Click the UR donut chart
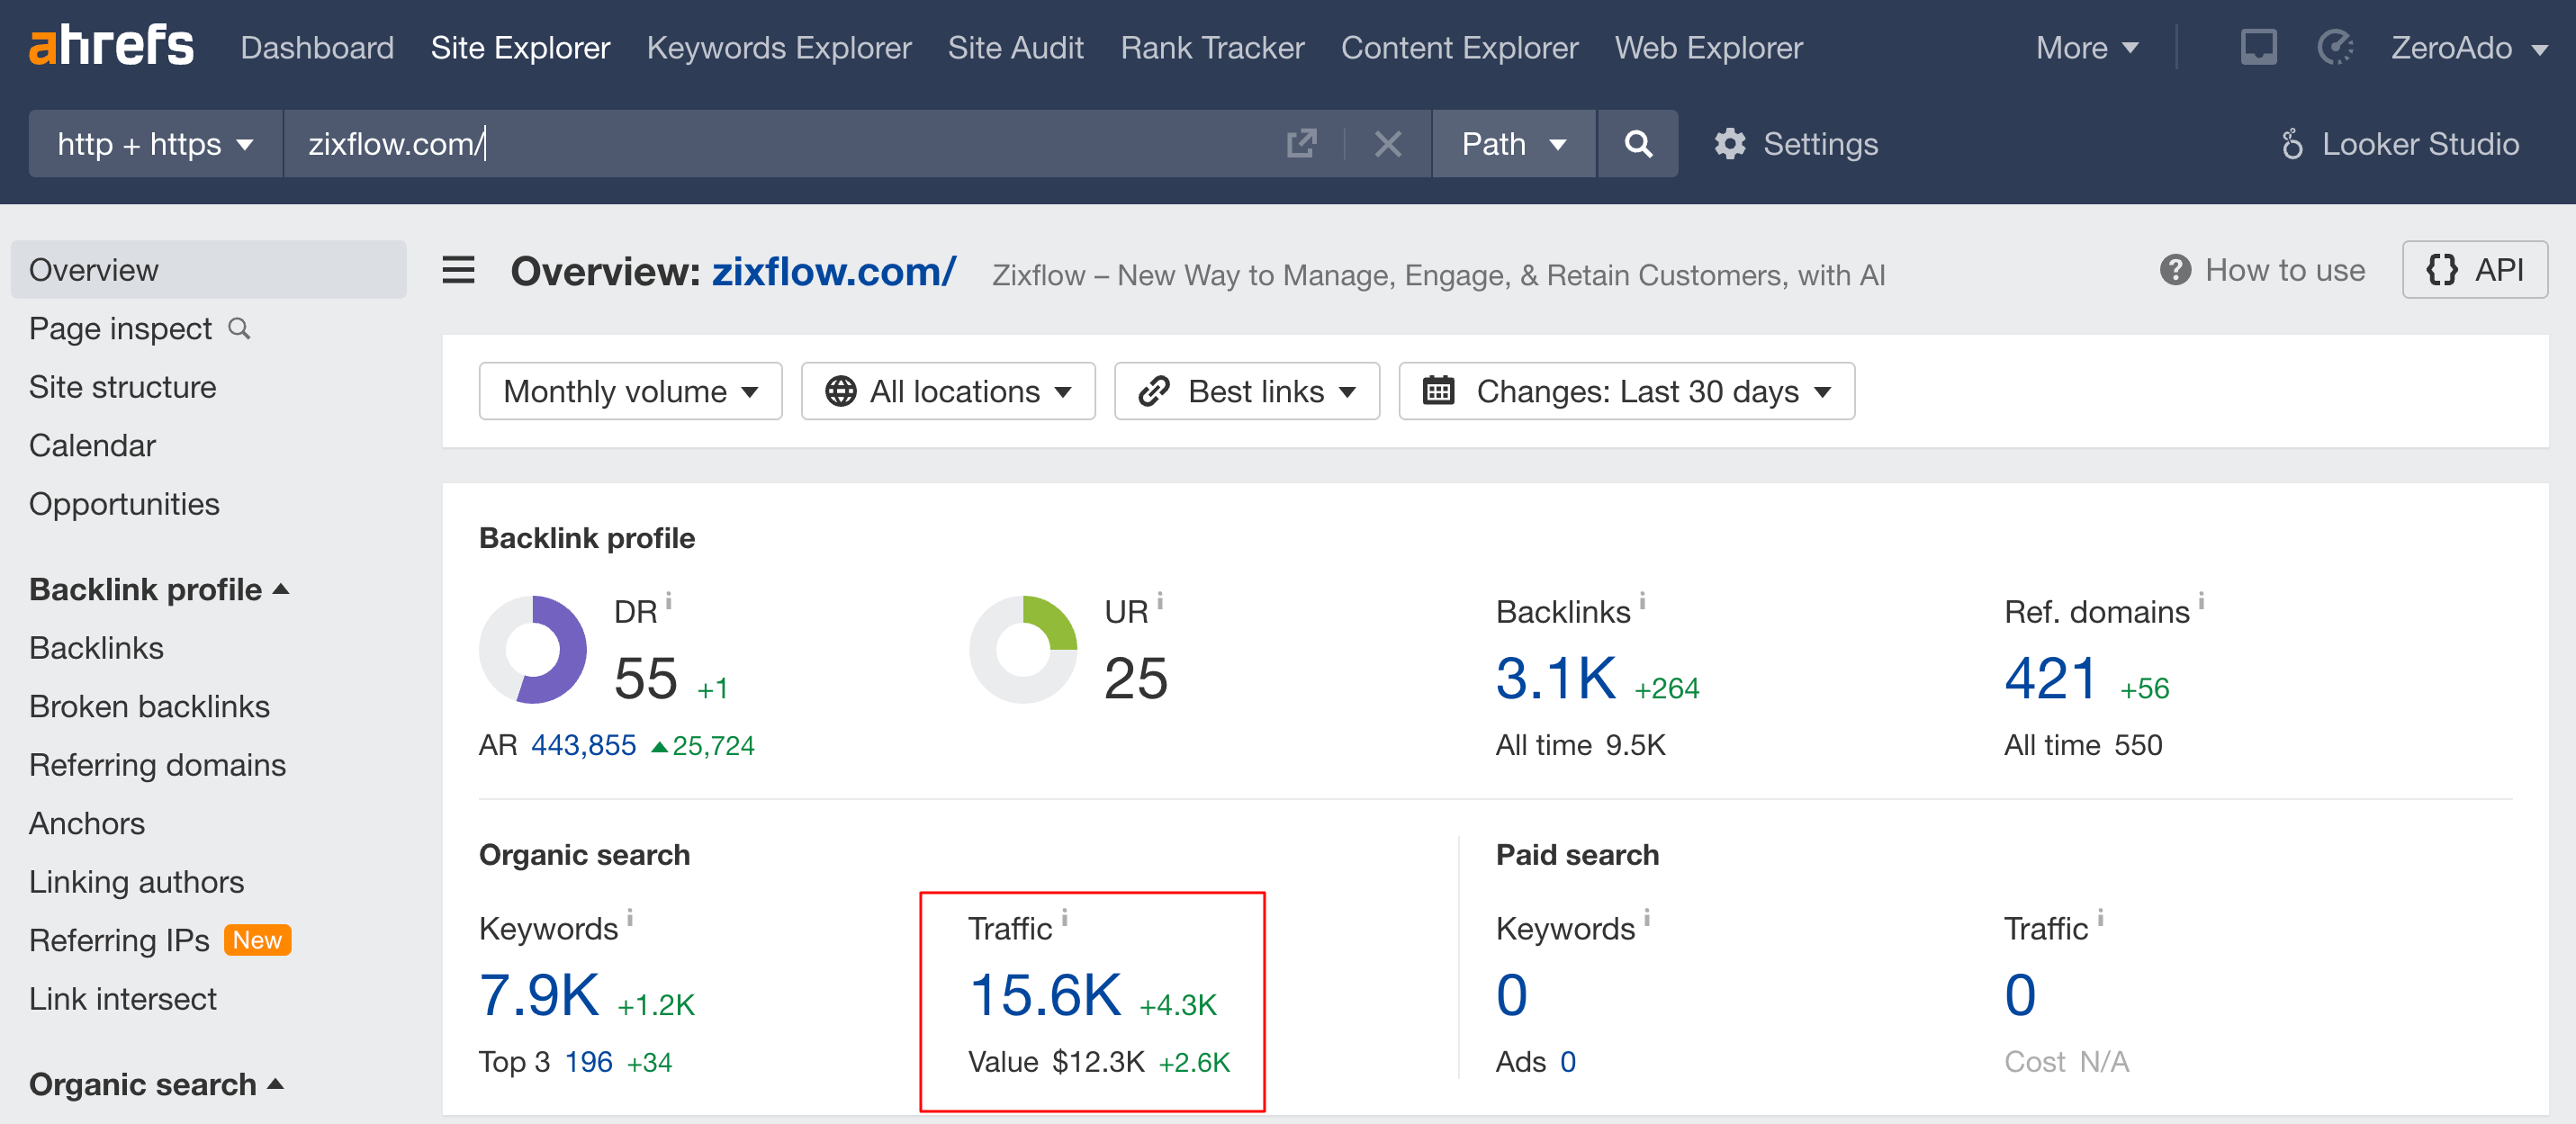The height and width of the screenshot is (1124, 2576). tap(1023, 650)
